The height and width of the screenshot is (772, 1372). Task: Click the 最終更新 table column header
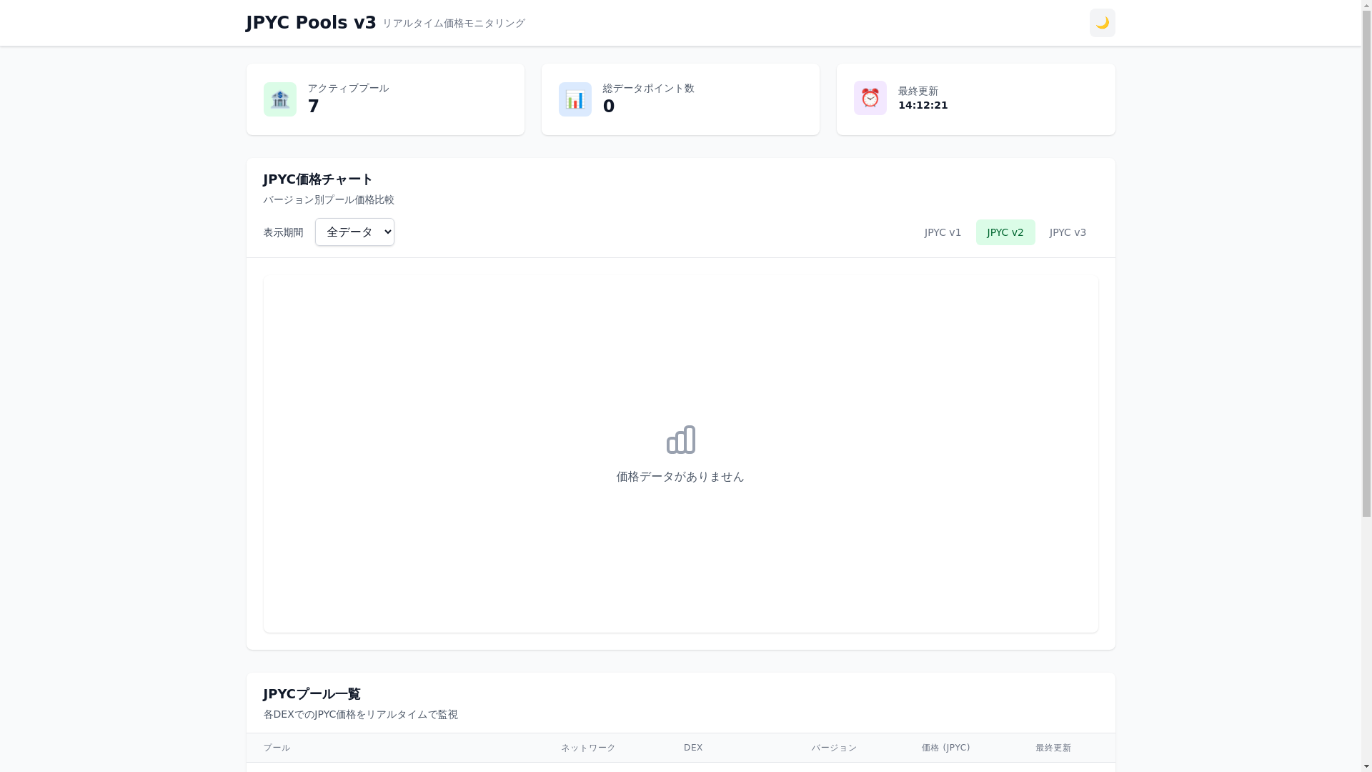click(x=1053, y=748)
